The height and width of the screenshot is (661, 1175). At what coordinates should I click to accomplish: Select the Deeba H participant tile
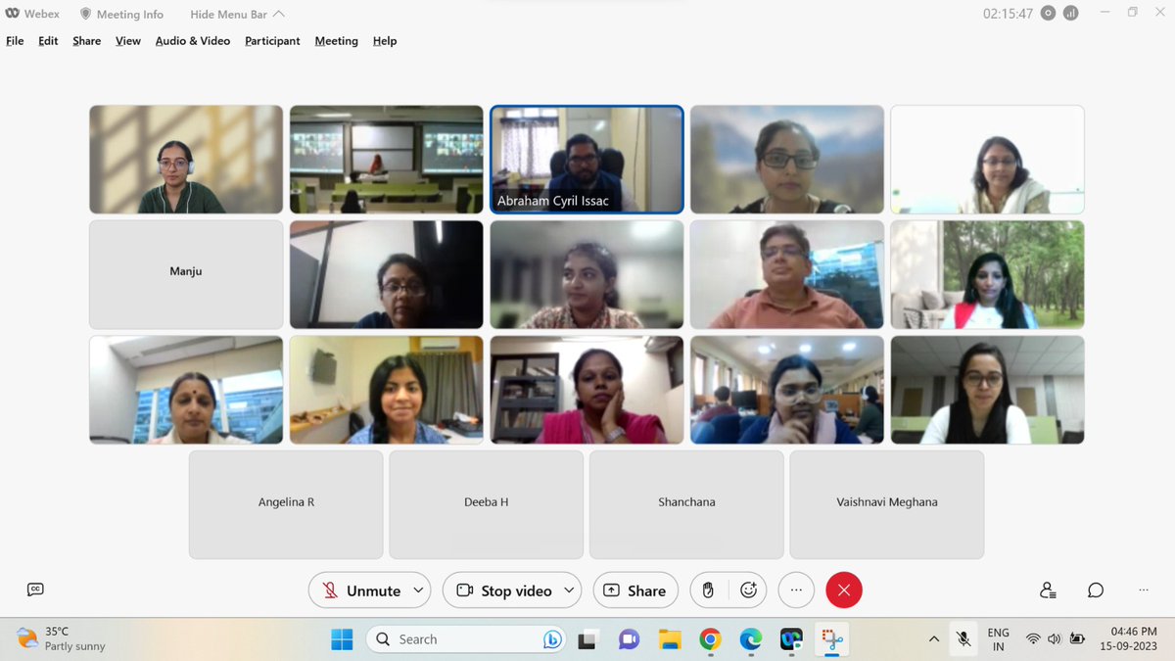pyautogui.click(x=486, y=504)
